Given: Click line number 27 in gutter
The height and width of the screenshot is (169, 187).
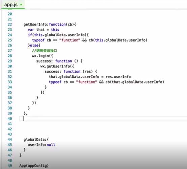Looking at the screenshot, I should point(10,51).
